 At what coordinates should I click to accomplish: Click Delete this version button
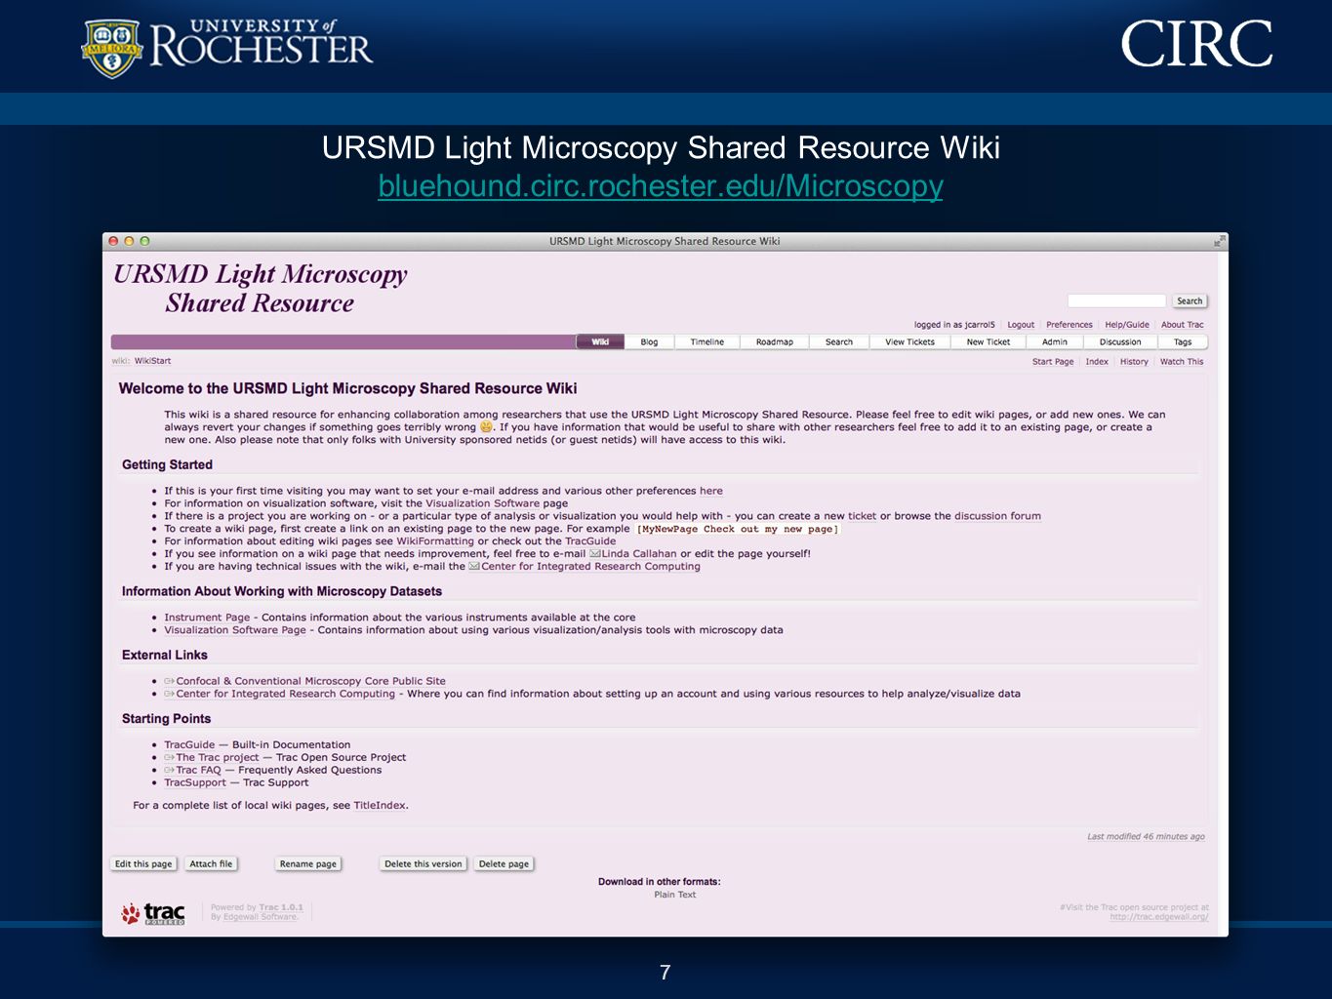pos(423,863)
